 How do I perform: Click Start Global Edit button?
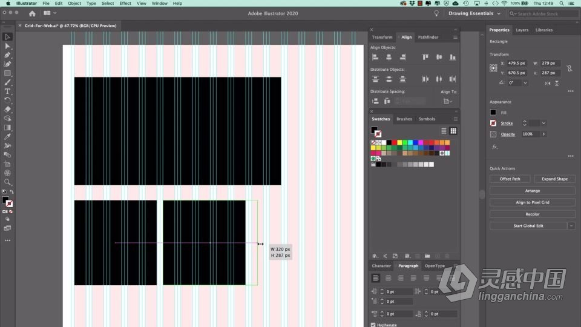click(528, 226)
